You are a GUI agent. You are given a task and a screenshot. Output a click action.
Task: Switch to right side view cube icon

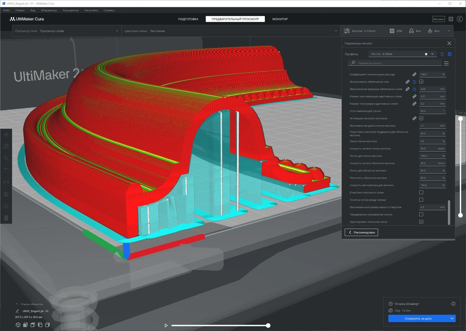(47, 325)
